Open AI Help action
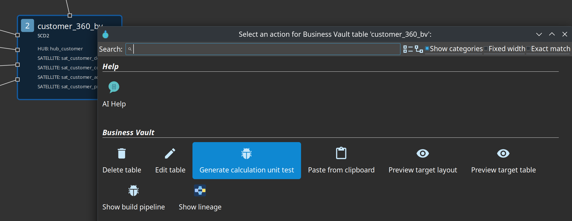Viewport: 572px width, 221px height. 114,95
